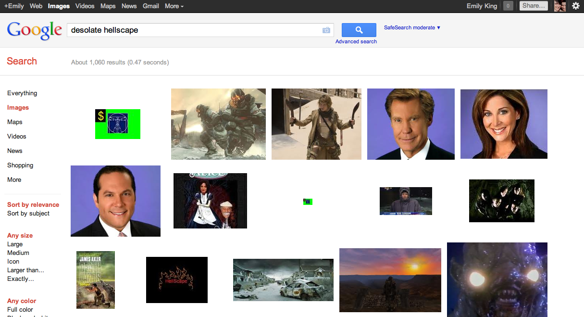
Task: Open the tiny green icon thumbnail
Action: click(308, 202)
